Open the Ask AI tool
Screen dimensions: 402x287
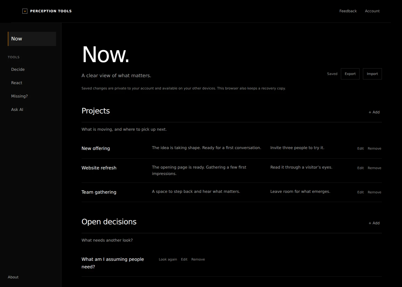coord(17,110)
